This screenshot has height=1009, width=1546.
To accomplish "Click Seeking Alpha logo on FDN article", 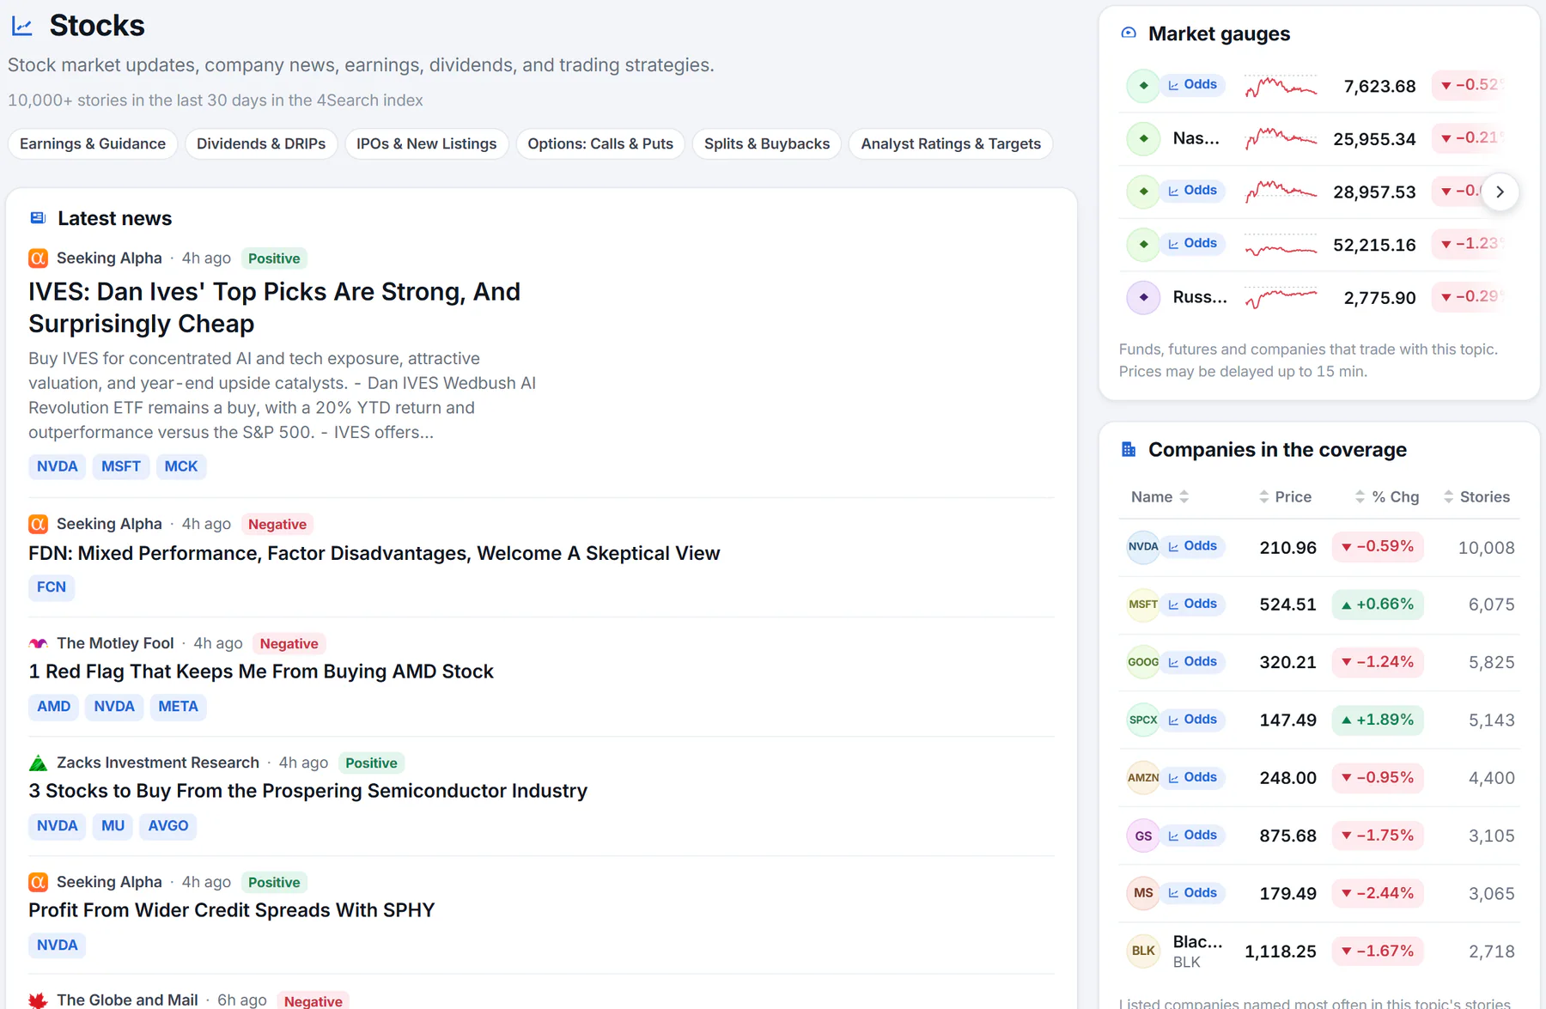I will (38, 524).
